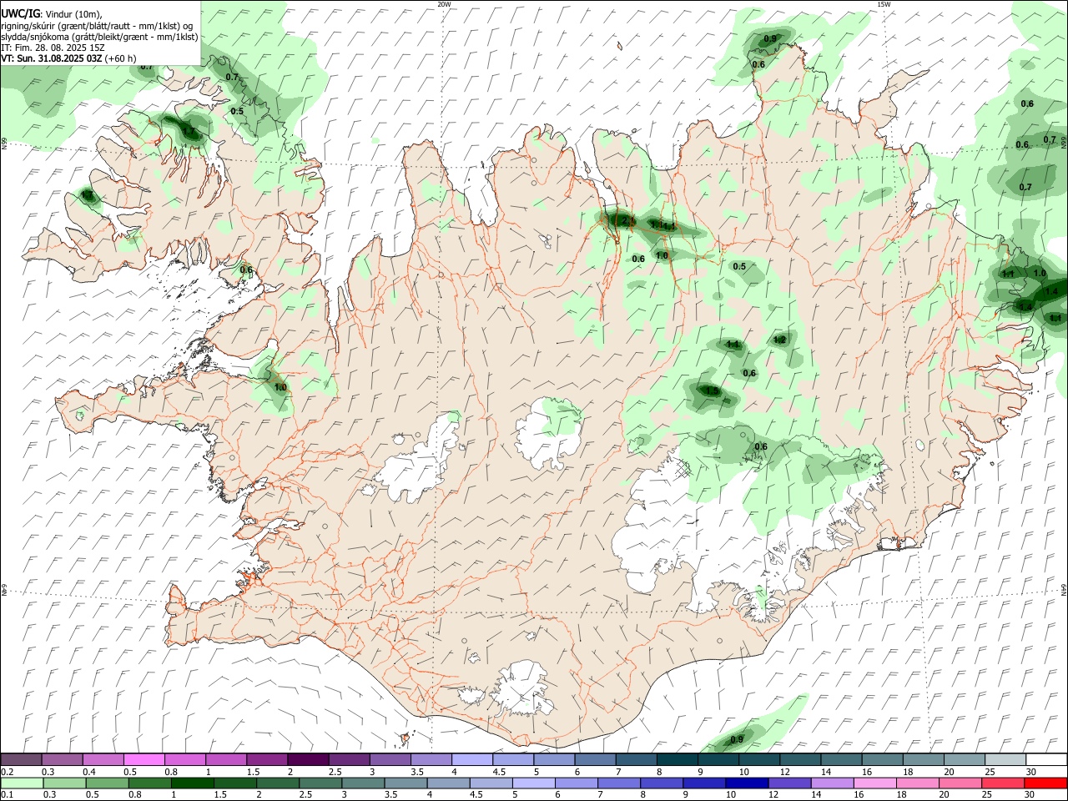
Task: Select the rain-legend swatch starting at 2.5
Action: click(319, 783)
